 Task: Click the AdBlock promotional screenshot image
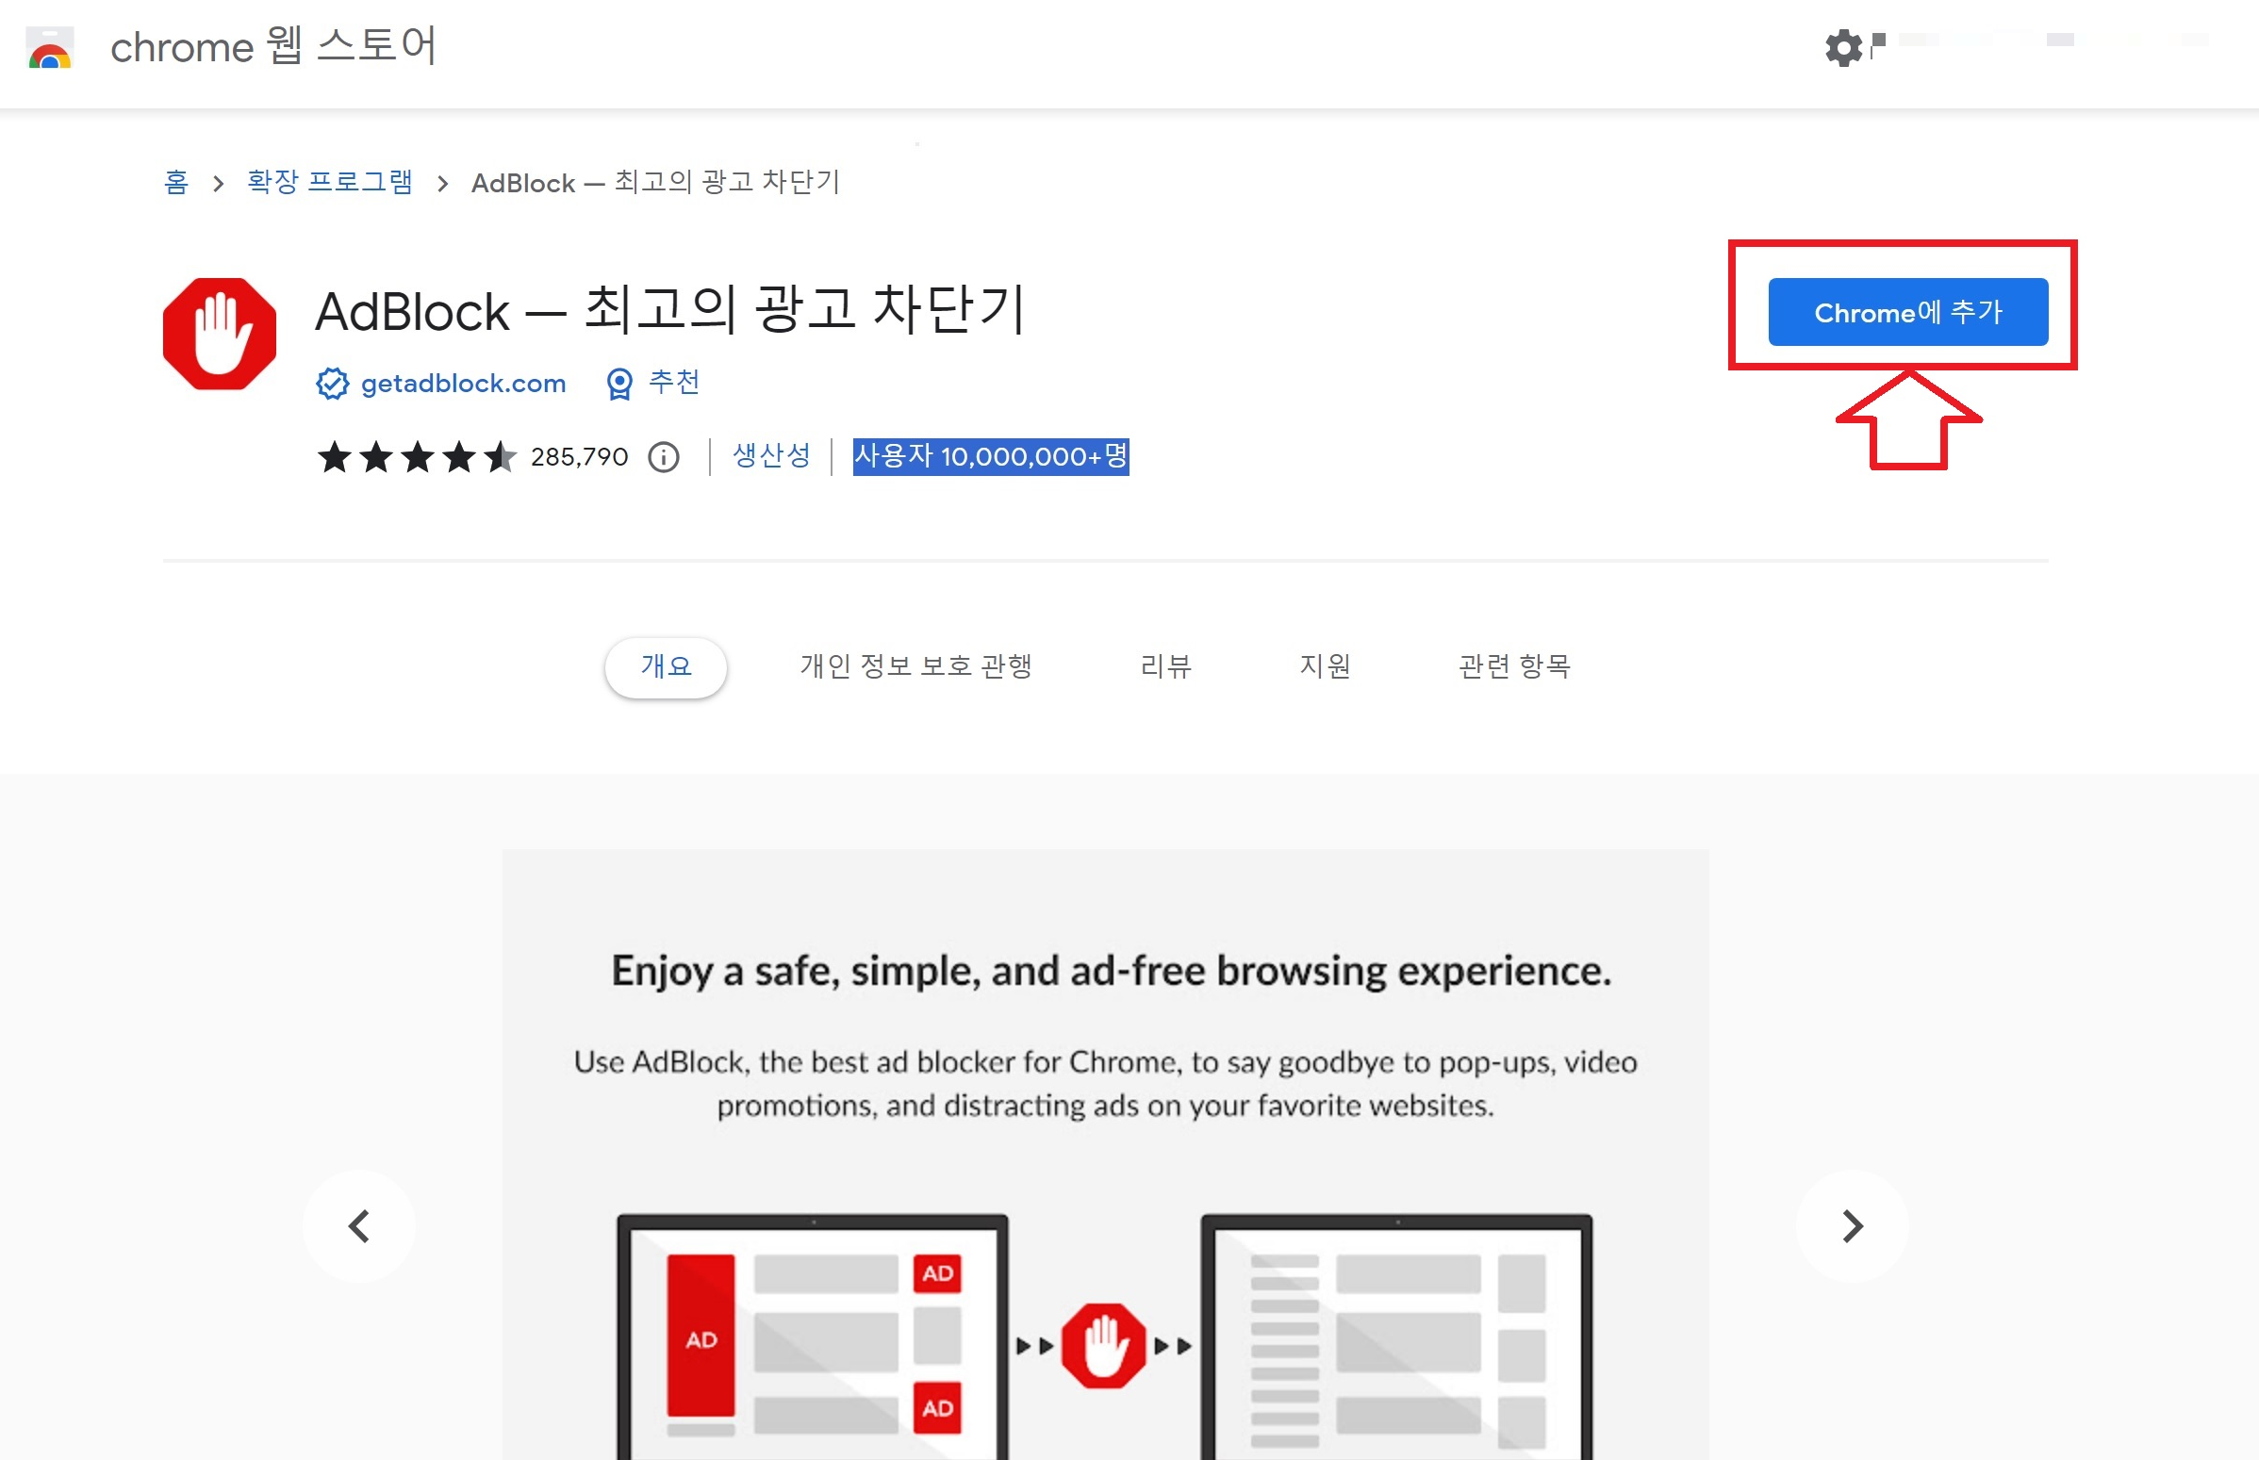pos(1105,1155)
